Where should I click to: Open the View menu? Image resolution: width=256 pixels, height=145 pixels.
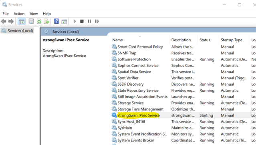click(x=34, y=14)
